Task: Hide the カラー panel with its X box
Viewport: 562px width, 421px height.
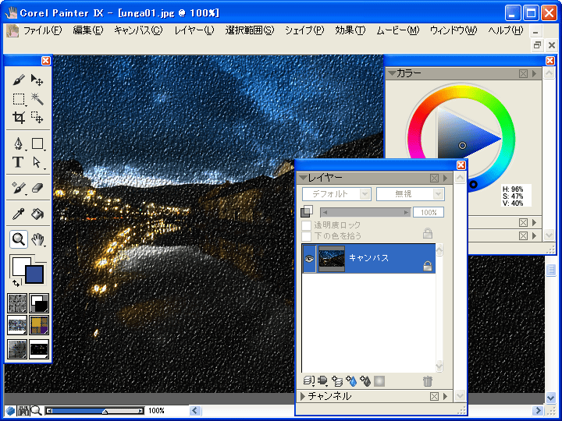Action: tap(523, 74)
